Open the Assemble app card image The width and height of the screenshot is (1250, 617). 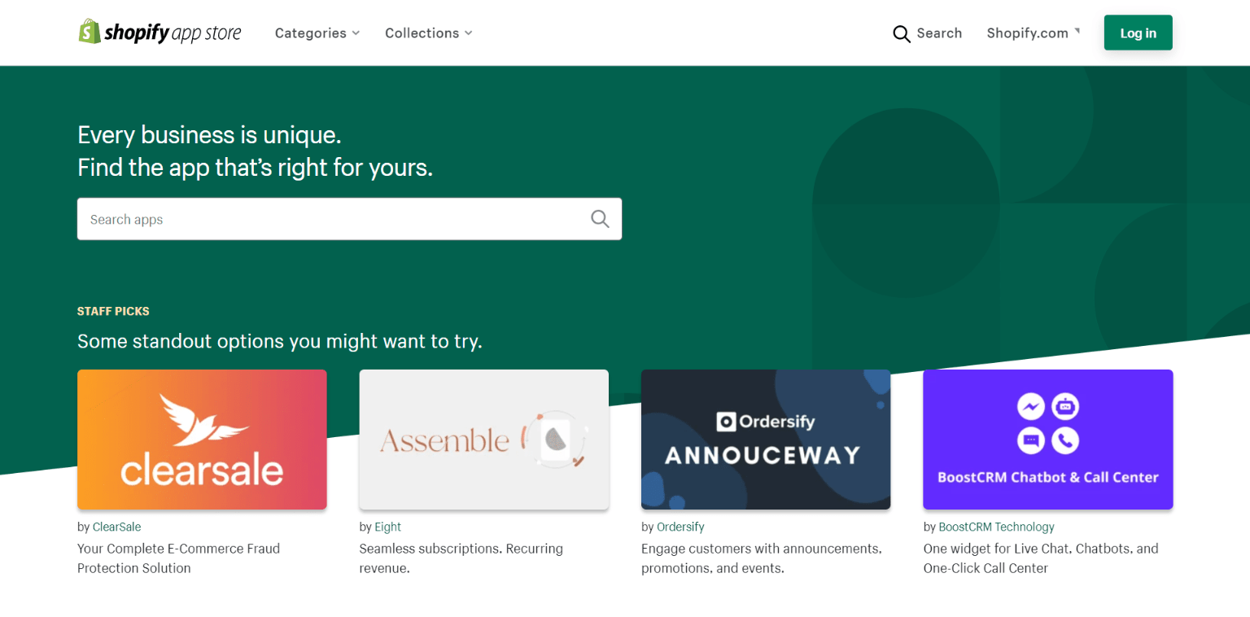(x=484, y=440)
